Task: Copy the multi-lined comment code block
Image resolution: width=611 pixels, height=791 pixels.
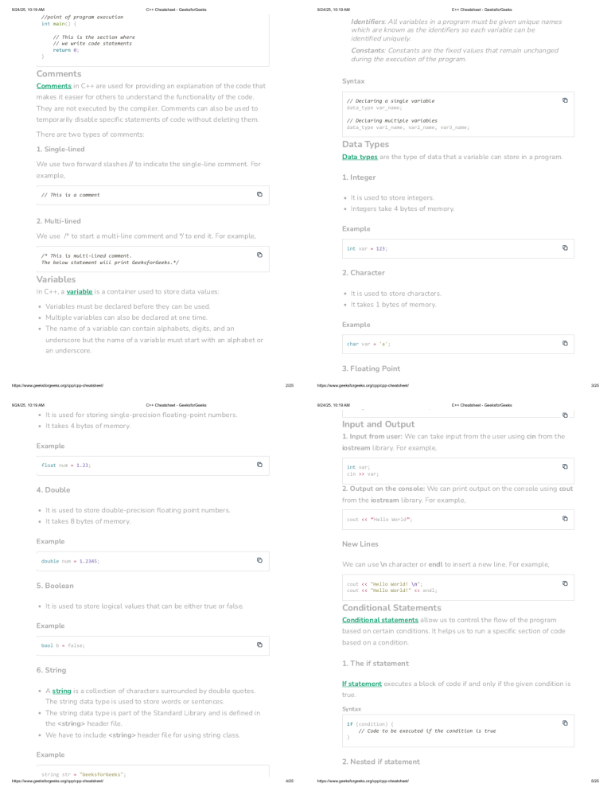Action: (259, 255)
